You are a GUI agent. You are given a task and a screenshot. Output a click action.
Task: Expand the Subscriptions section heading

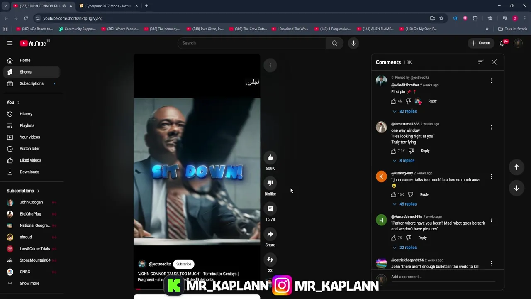click(23, 191)
